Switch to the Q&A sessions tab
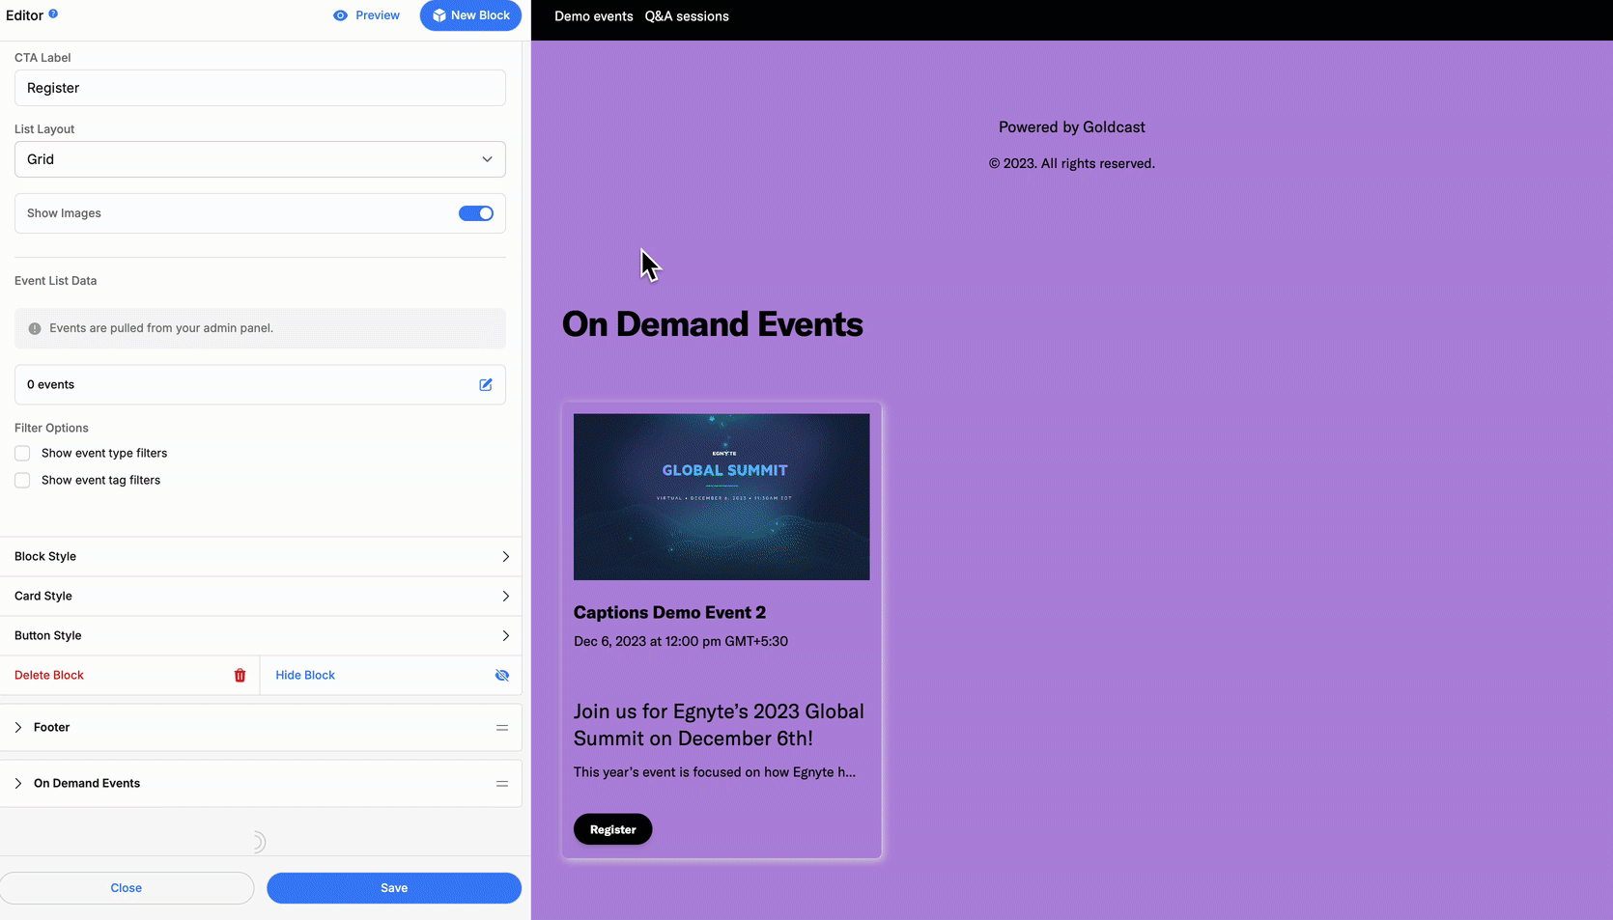This screenshot has width=1613, height=920. pos(687,16)
